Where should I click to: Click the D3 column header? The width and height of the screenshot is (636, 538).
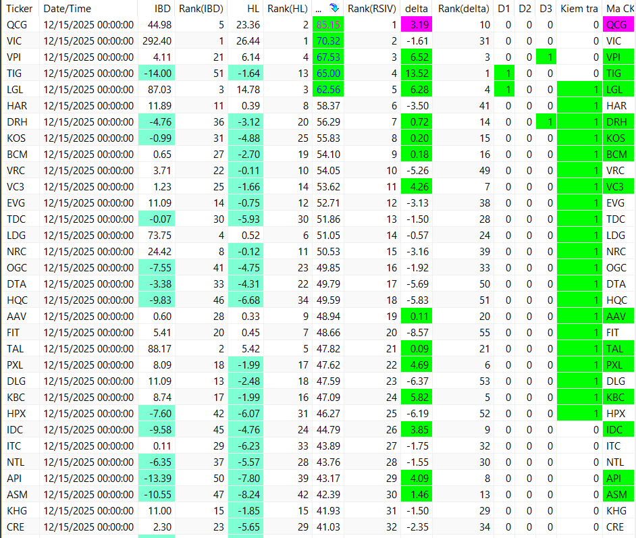click(x=546, y=8)
